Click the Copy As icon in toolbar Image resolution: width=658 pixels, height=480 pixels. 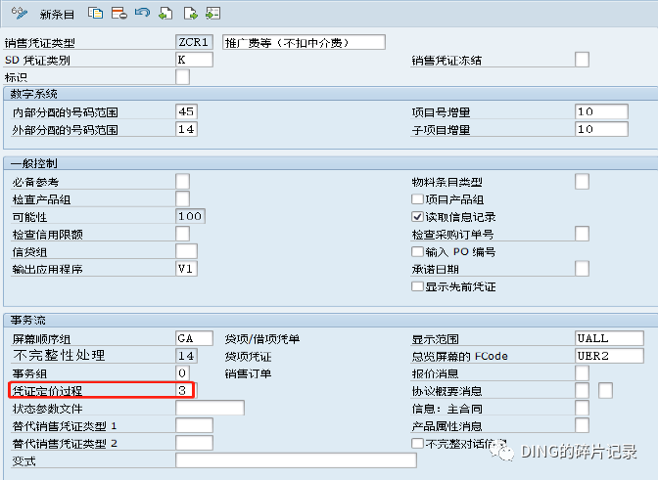coord(95,14)
